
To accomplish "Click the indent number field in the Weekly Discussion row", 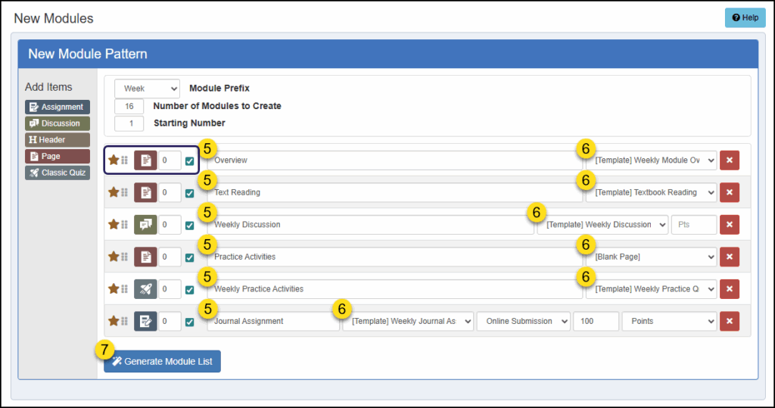I will tap(170, 225).
